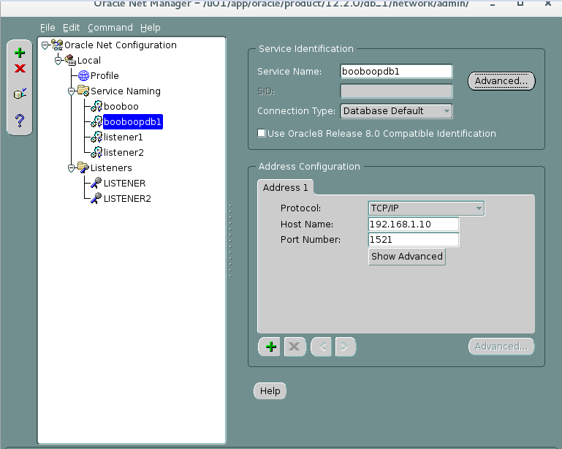Click the blue question mark Help icon
562x449 pixels.
20,121
